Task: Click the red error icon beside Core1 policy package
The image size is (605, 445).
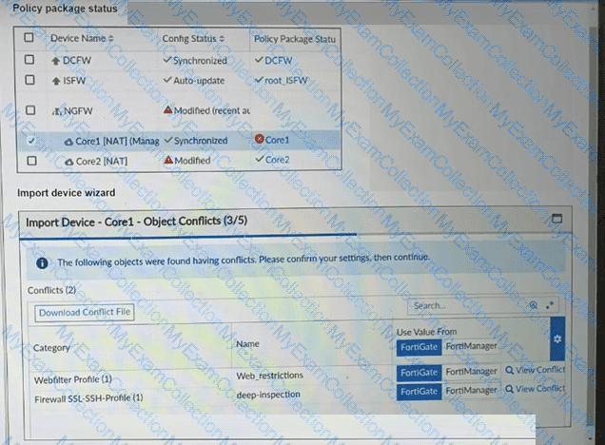Action: coord(259,140)
